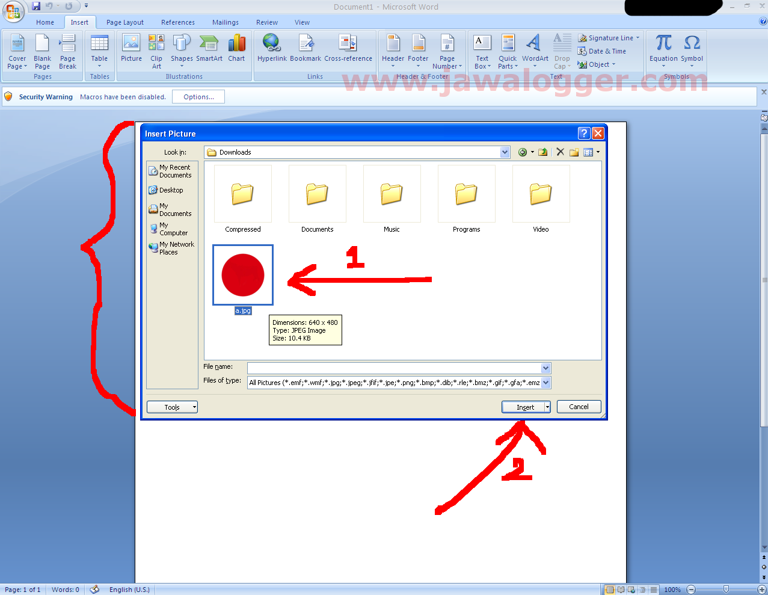Open the Home tab
The width and height of the screenshot is (768, 595).
[45, 22]
